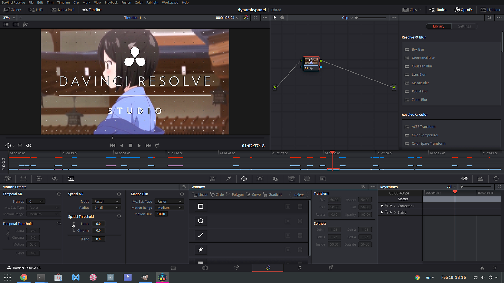Toggle bypass color grades icon
Screen dimensions: 504x283
pos(246,18)
